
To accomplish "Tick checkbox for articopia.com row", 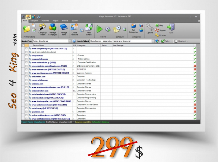I will point(26,83).
